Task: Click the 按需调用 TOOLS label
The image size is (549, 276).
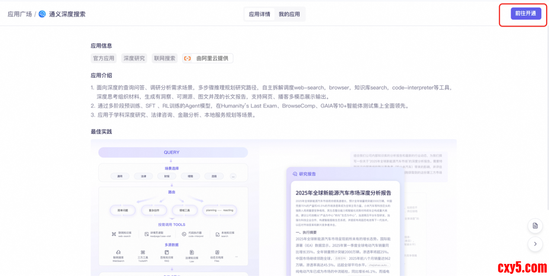Action: point(172,225)
